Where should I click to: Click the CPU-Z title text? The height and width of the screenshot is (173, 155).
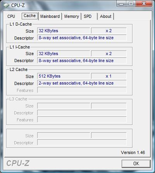click(18, 5)
